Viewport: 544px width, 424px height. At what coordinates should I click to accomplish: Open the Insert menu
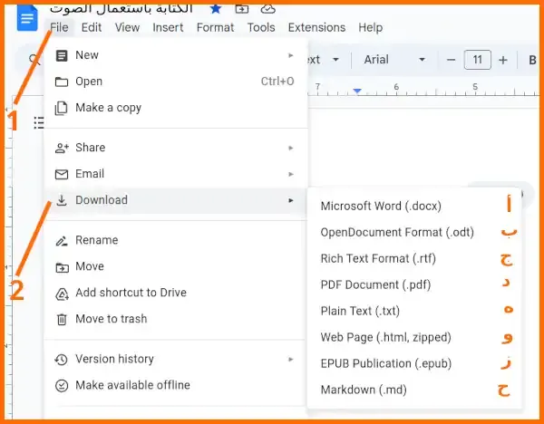tap(168, 27)
